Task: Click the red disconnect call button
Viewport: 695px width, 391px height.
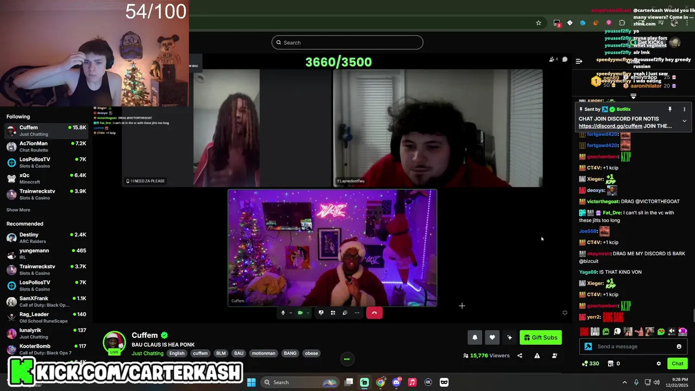Action: (x=374, y=313)
